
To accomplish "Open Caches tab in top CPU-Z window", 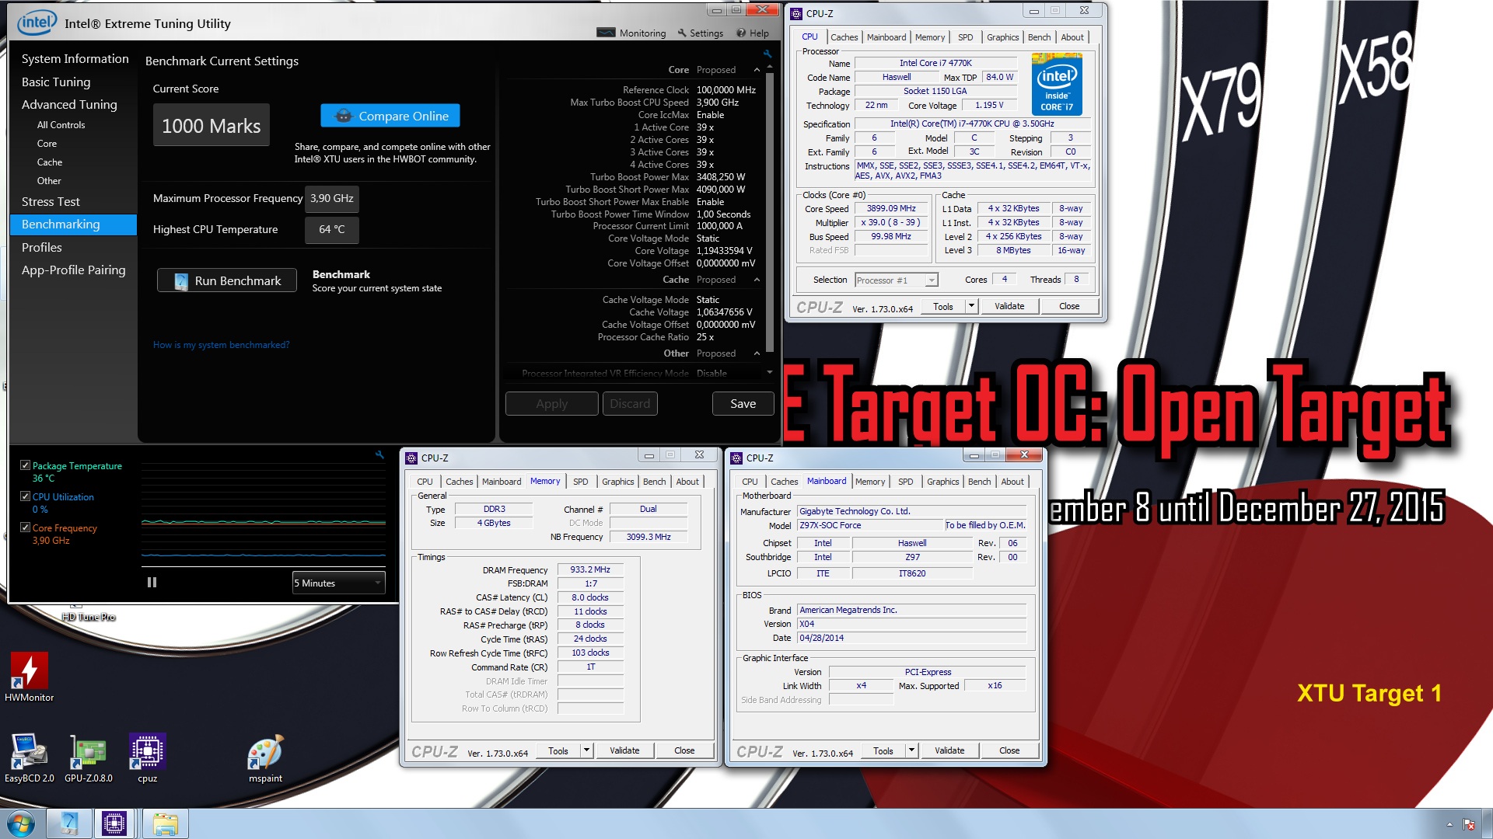I will [844, 37].
